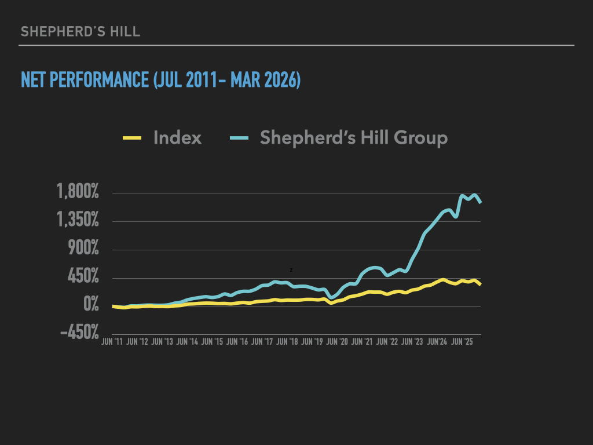Click the JUN '18 x-axis label
The width and height of the screenshot is (593, 445).
[288, 342]
